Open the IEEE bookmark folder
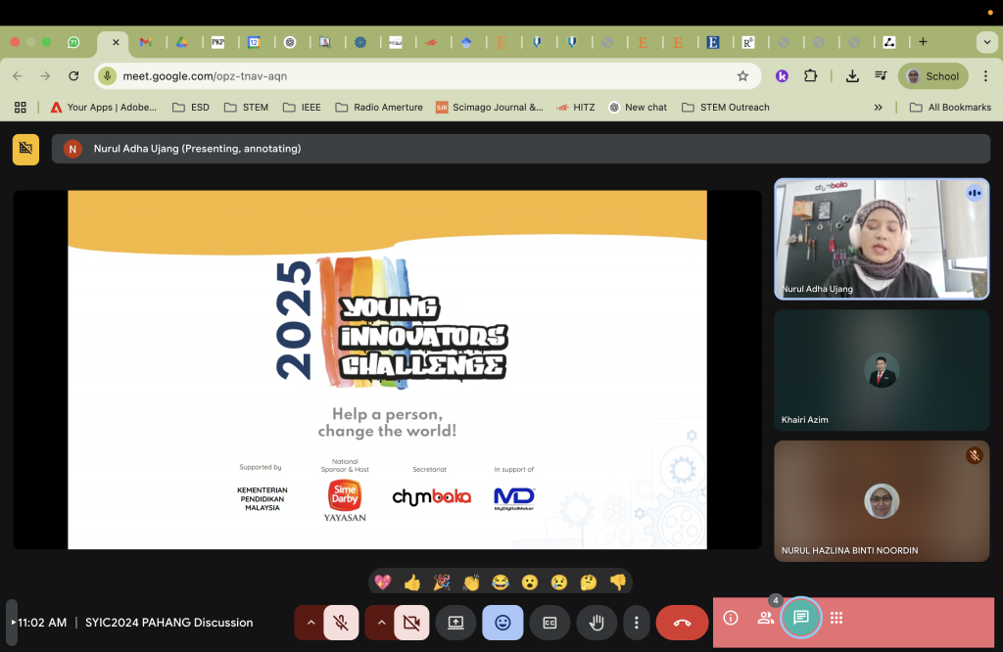 tap(302, 108)
